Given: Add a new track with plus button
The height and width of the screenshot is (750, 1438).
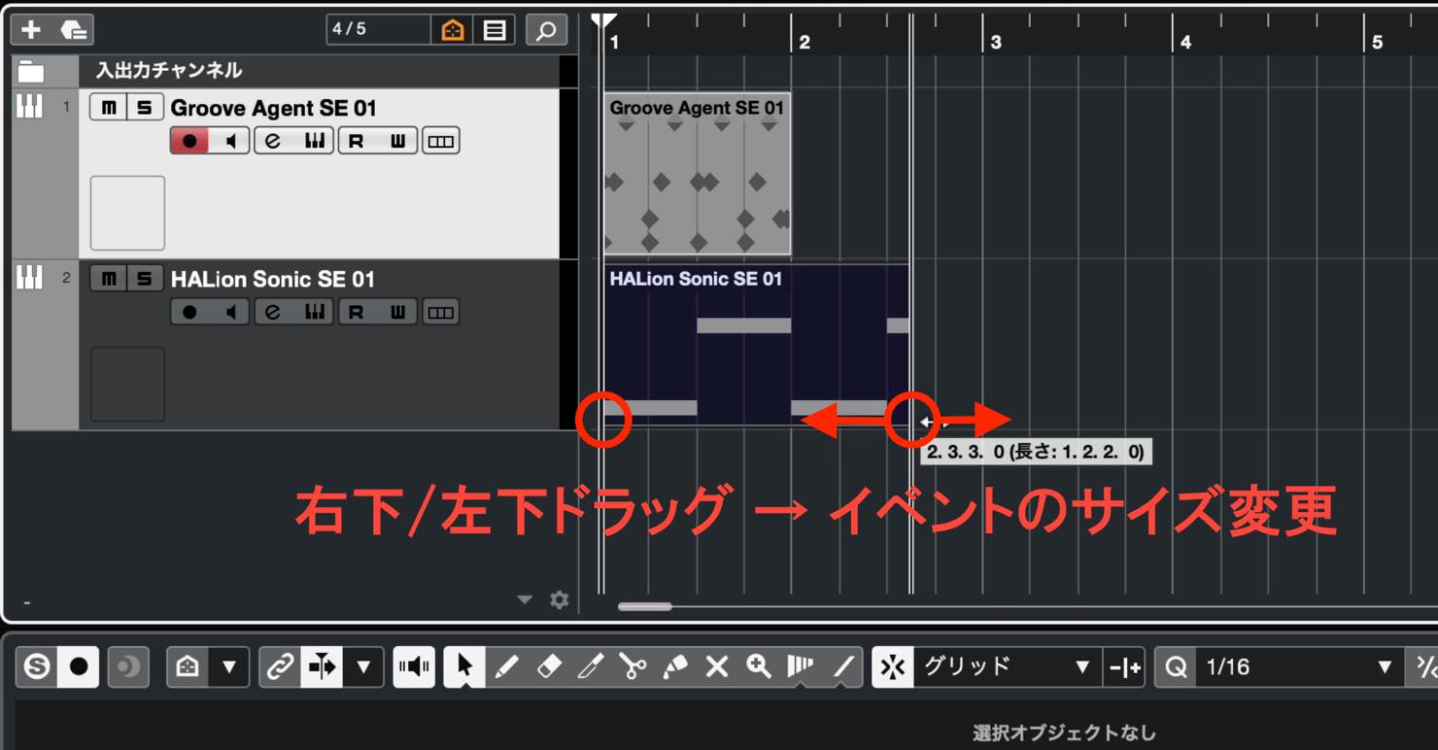Looking at the screenshot, I should (x=31, y=30).
